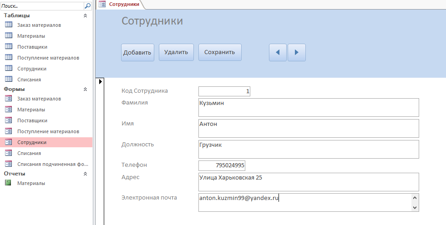The height and width of the screenshot is (225, 446).
Task: Click the Отчеты group header text
Action: point(15,174)
